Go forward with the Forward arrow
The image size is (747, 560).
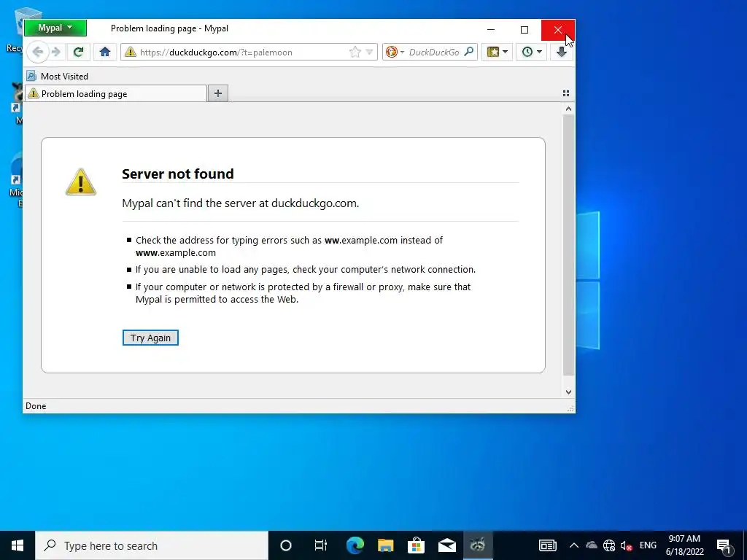(56, 52)
